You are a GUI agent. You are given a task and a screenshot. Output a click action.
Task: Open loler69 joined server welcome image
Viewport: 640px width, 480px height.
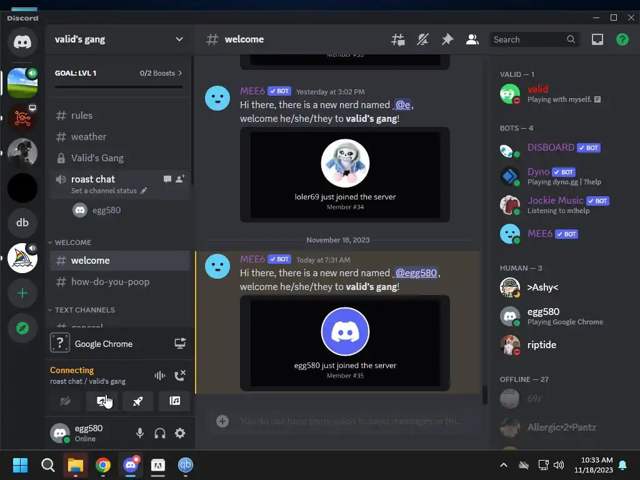coord(345,175)
